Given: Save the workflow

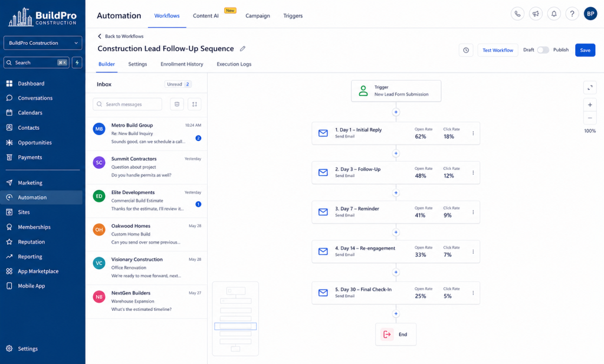Looking at the screenshot, I should coord(585,50).
